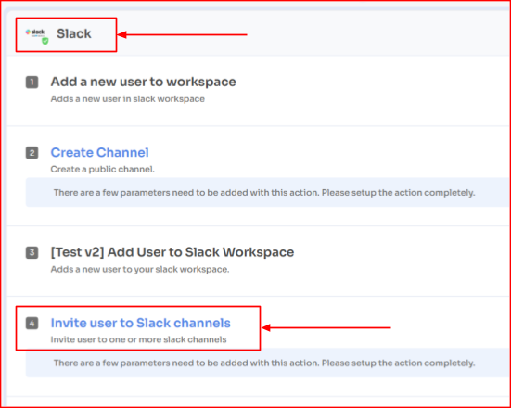511x408 pixels.
Task: Click 'Create a public channel.' description
Action: tap(102, 170)
